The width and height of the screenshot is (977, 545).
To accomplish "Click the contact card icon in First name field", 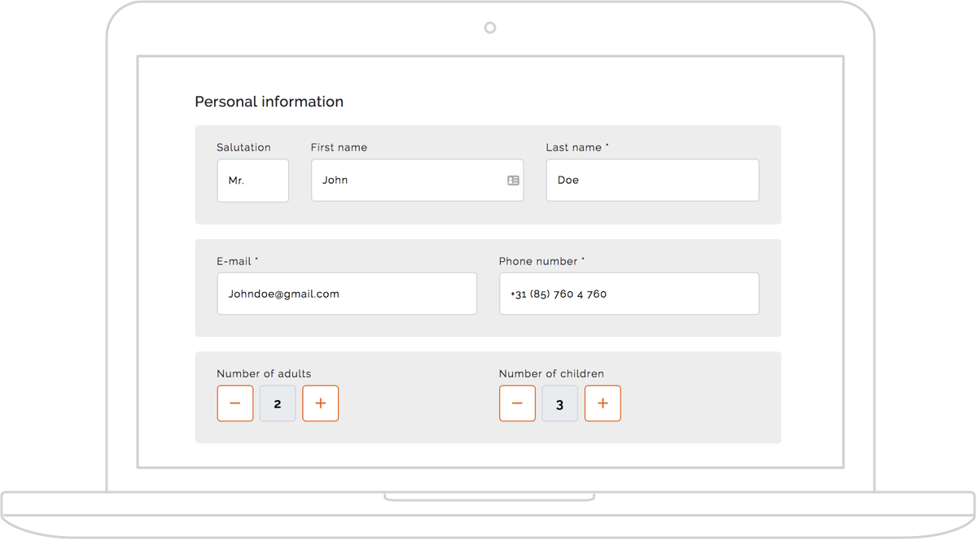I will (513, 181).
